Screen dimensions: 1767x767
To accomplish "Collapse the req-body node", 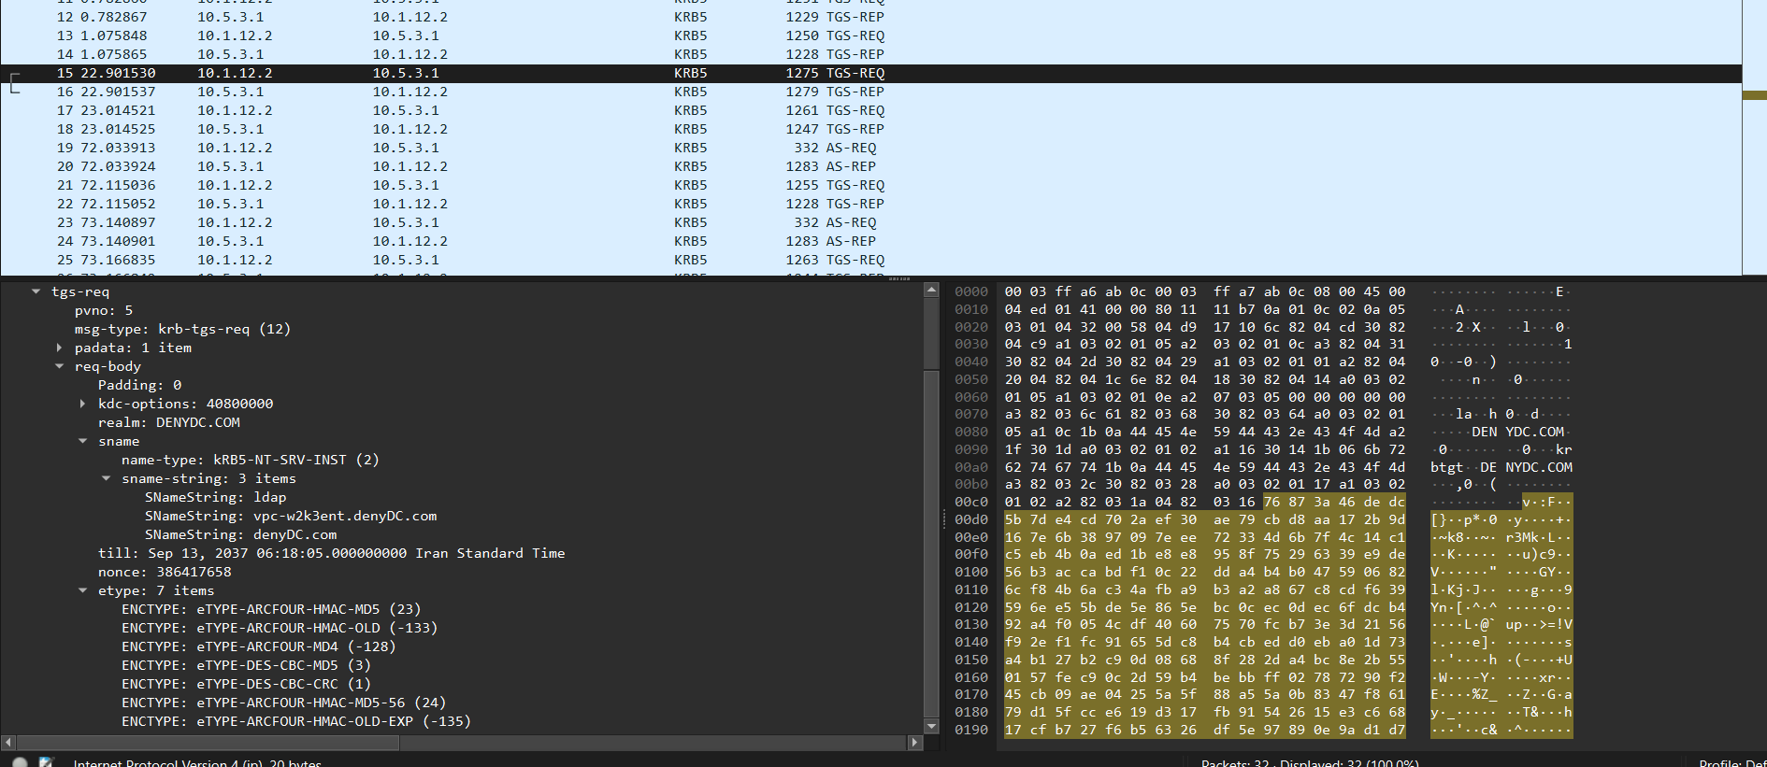I will 59,366.
